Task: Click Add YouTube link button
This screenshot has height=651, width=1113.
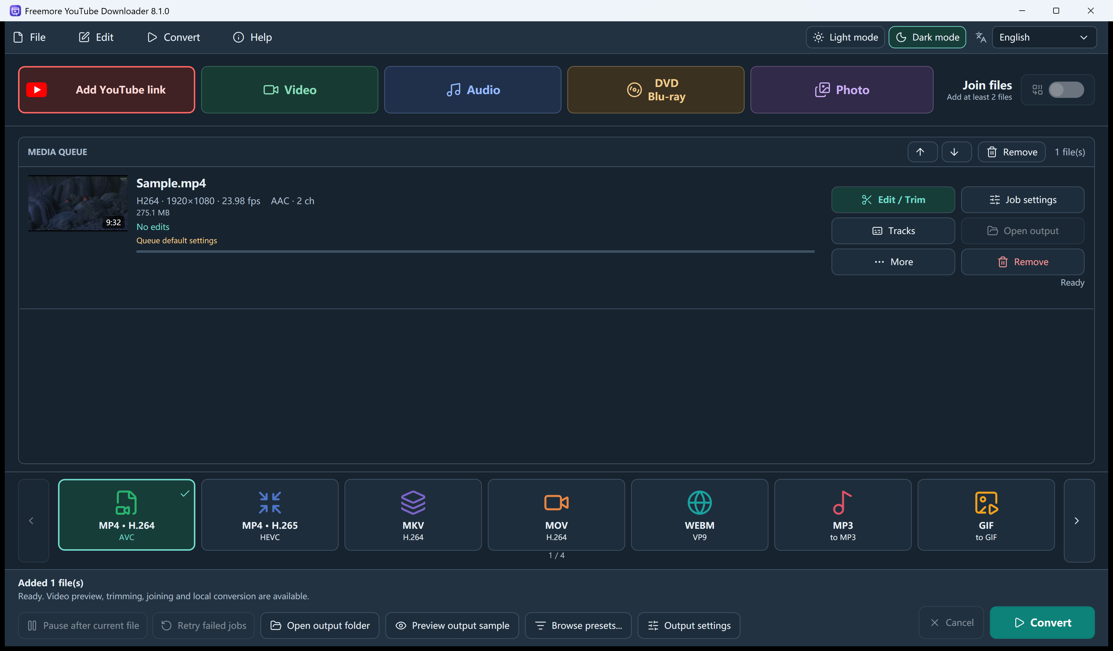Action: (x=107, y=90)
